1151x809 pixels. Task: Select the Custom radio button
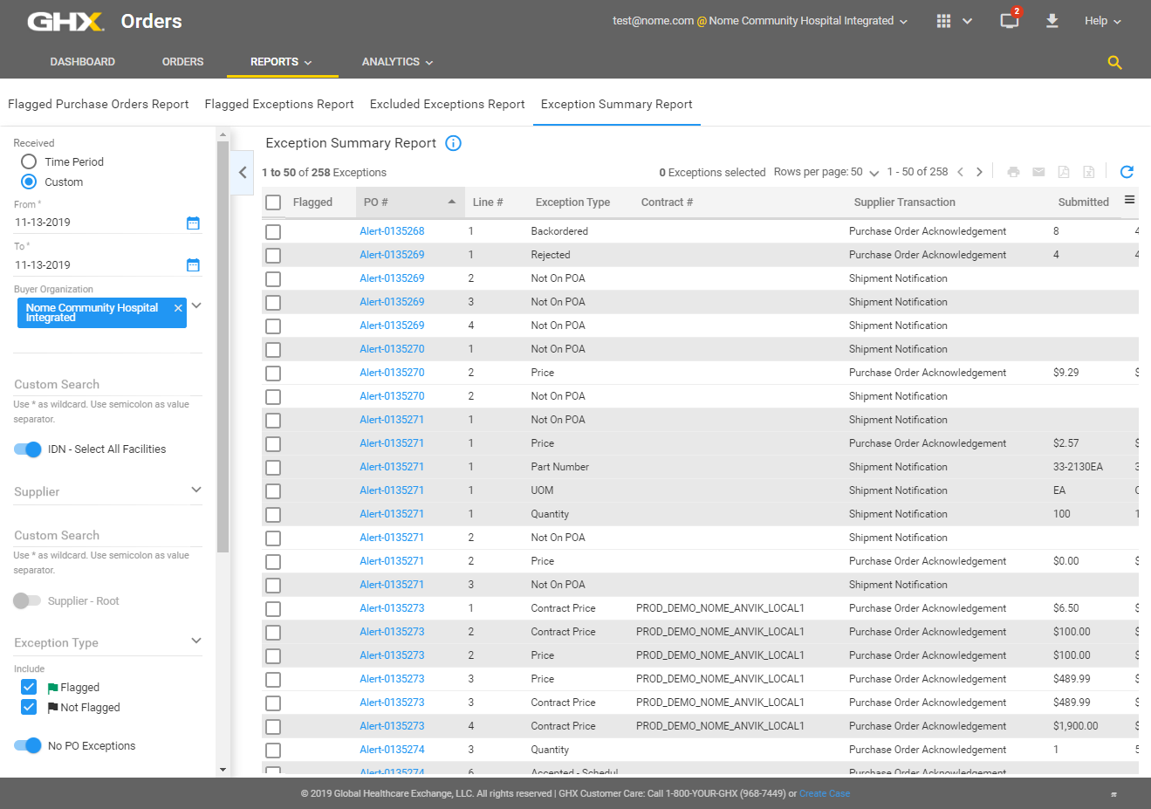pyautogui.click(x=29, y=182)
